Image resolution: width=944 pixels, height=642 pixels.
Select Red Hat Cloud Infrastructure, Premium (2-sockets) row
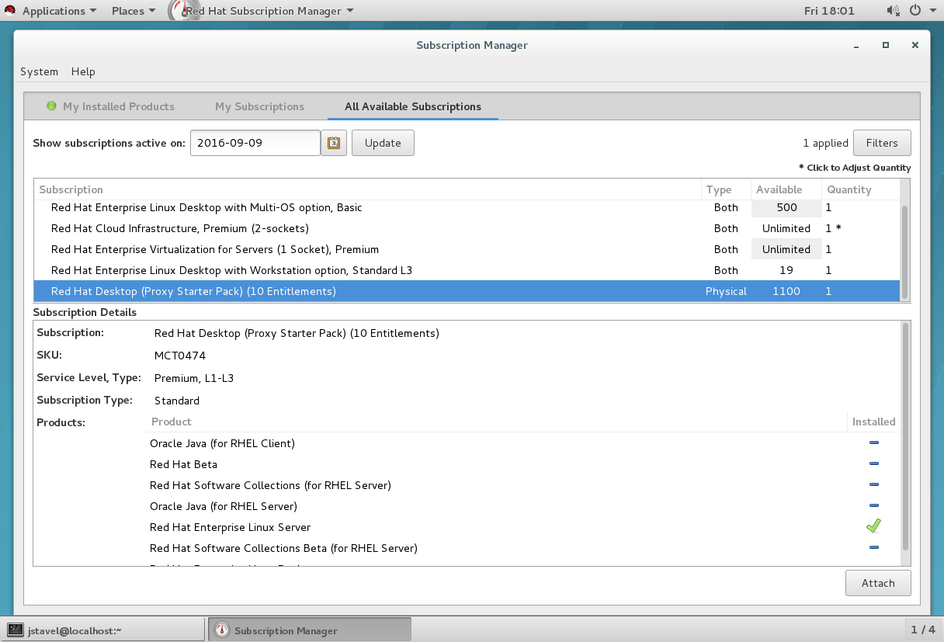pos(467,228)
